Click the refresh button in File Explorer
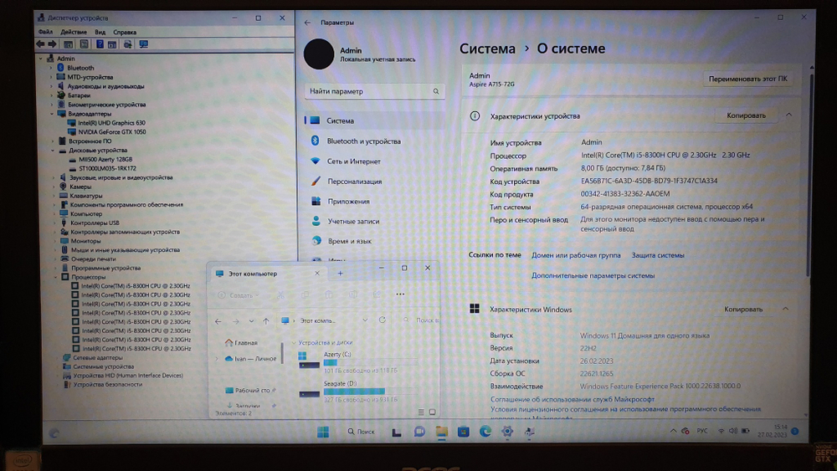The width and height of the screenshot is (837, 471). click(383, 320)
